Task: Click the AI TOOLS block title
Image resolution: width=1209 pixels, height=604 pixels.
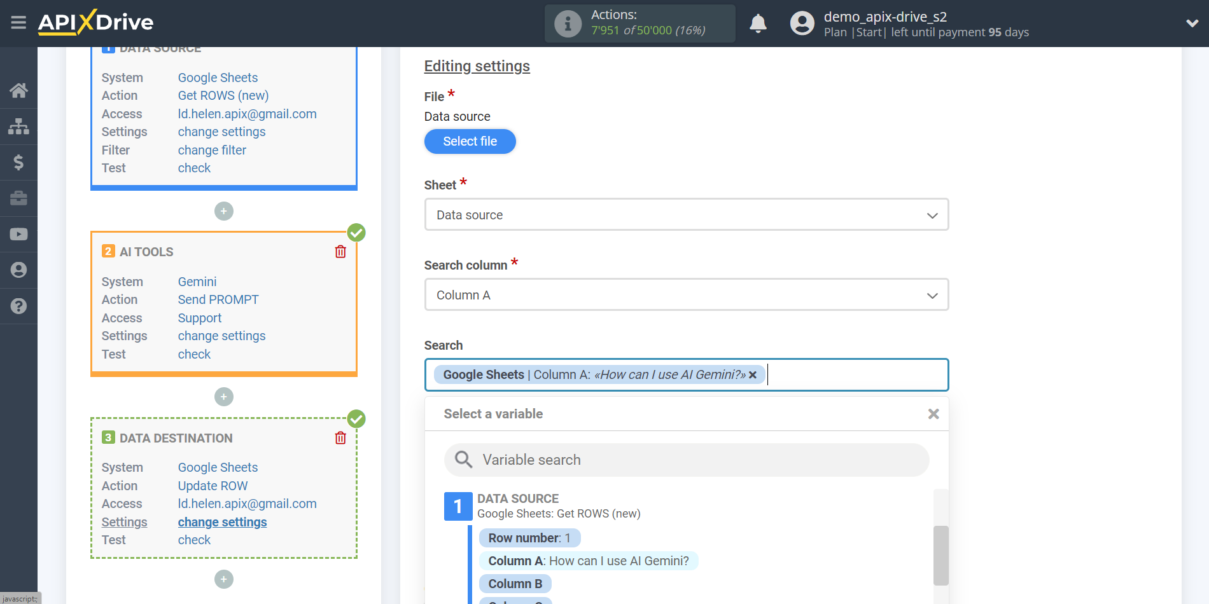Action: (x=146, y=252)
